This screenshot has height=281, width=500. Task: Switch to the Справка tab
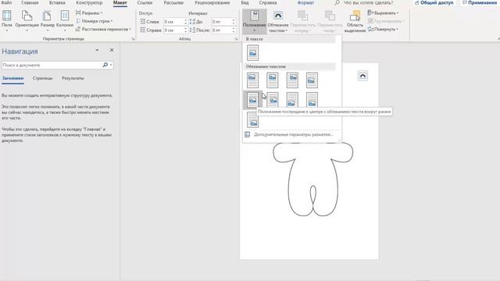tap(268, 2)
